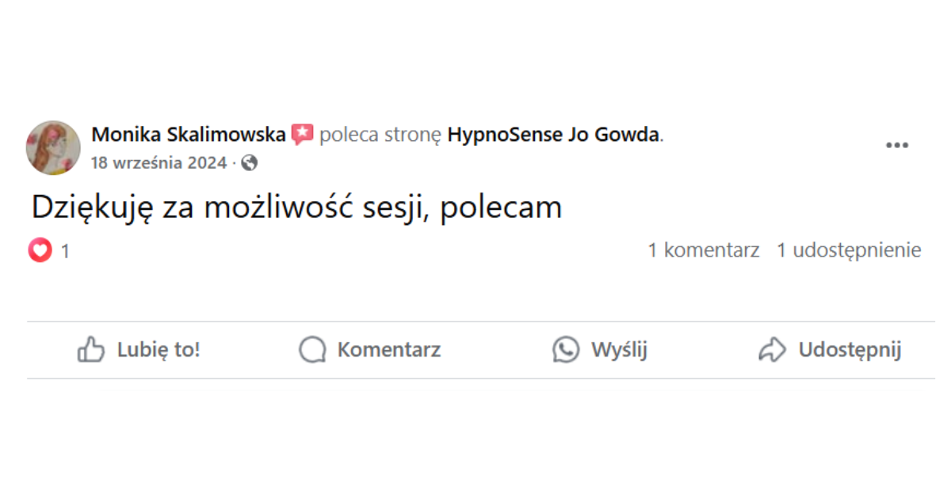
Task: Click Monika Skalimowska's profile picture
Action: tap(53, 147)
